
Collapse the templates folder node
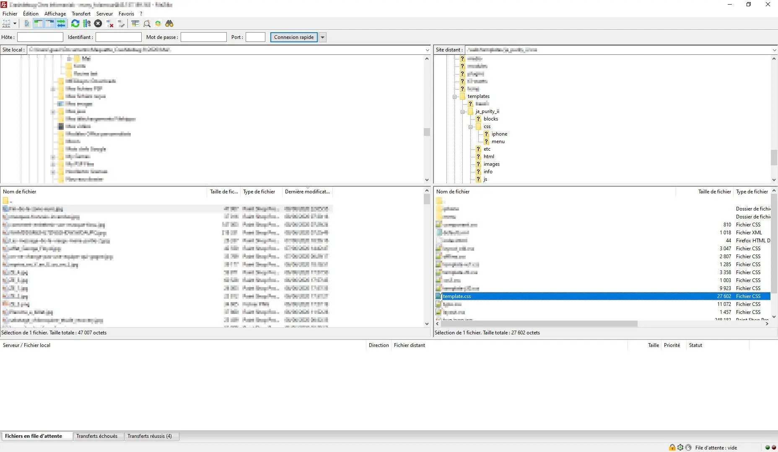[455, 97]
